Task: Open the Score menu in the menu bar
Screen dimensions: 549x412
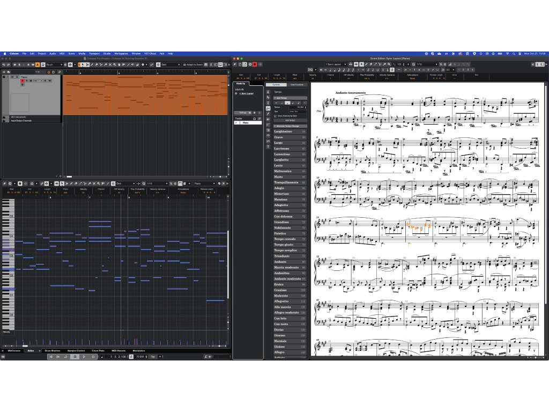Action: 71,54
